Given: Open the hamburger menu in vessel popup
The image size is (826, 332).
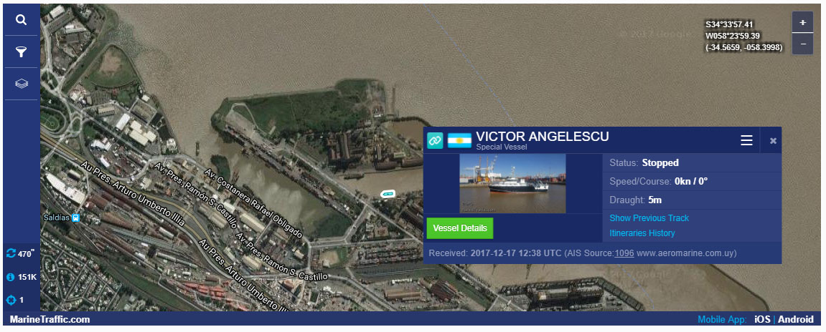Looking at the screenshot, I should (x=746, y=140).
